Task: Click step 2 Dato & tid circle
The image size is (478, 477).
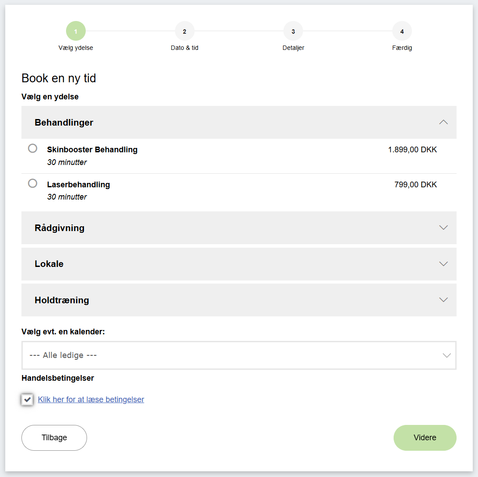Action: (185, 31)
